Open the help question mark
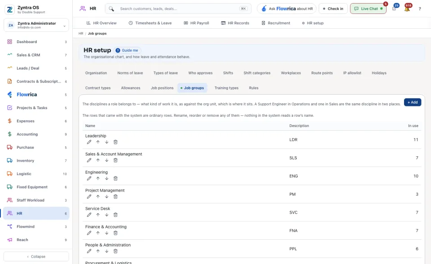Screen dimensions: 431x264 (x=420, y=9)
